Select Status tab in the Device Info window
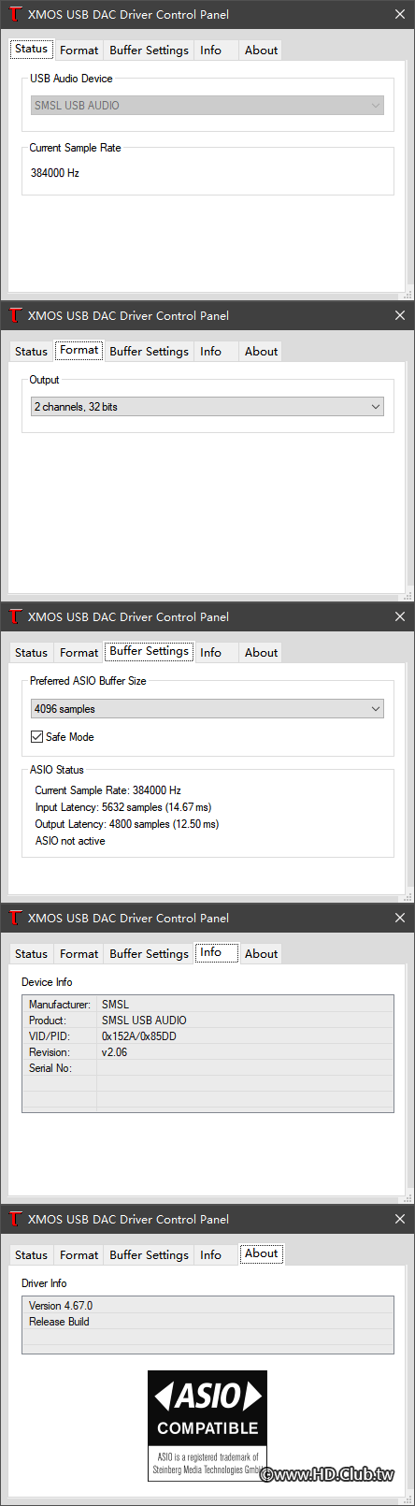Screen dimensions: 415x1506 31,954
